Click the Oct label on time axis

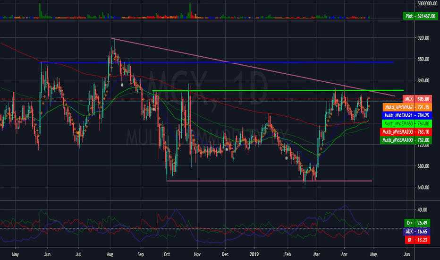[167, 254]
